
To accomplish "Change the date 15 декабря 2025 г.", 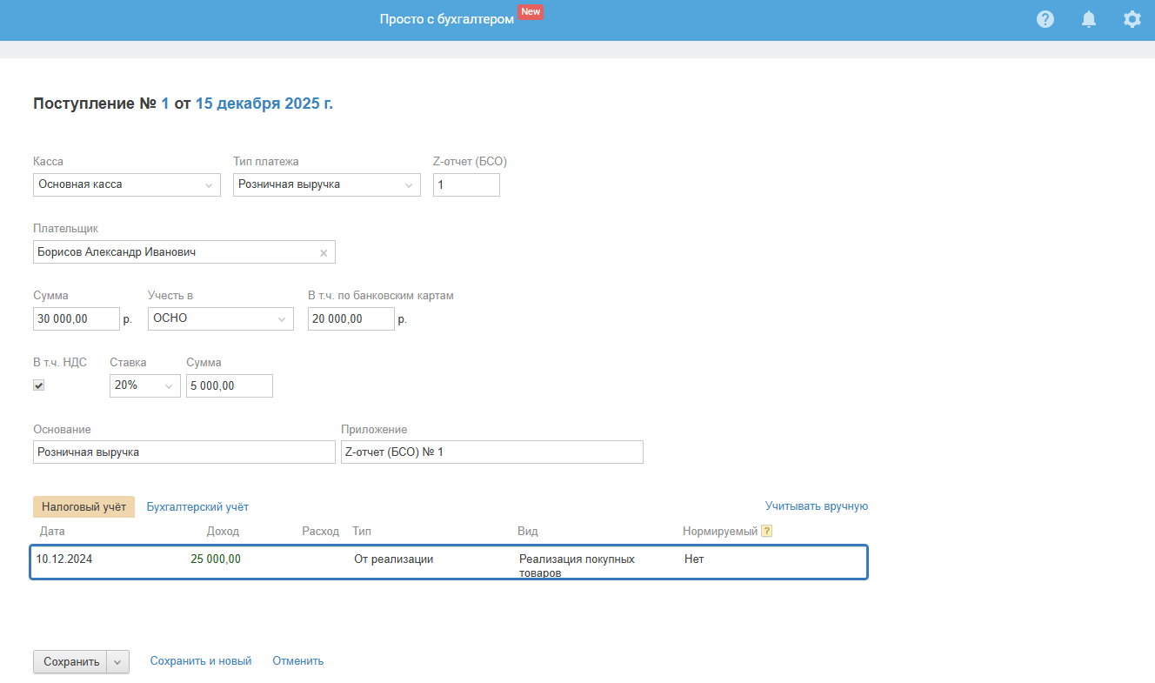I will tap(264, 104).
